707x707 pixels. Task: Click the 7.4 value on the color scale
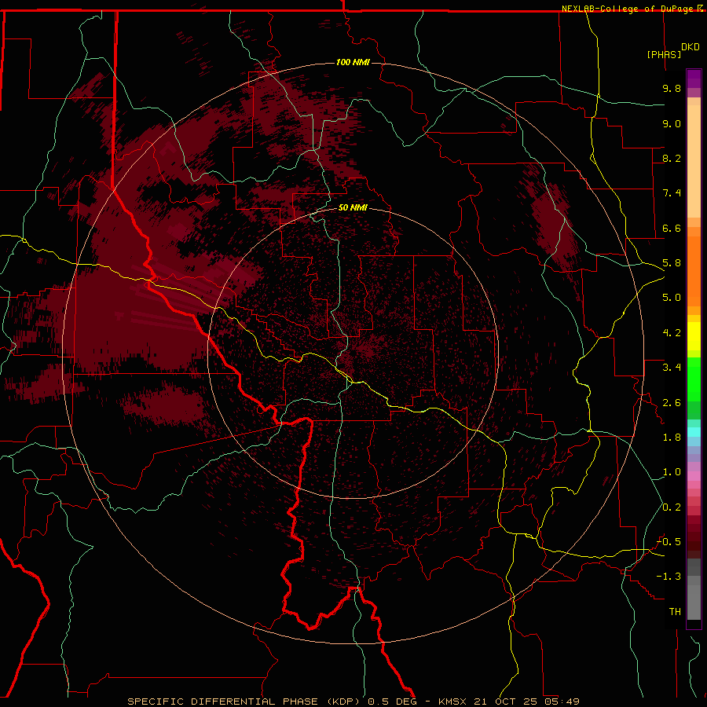672,193
